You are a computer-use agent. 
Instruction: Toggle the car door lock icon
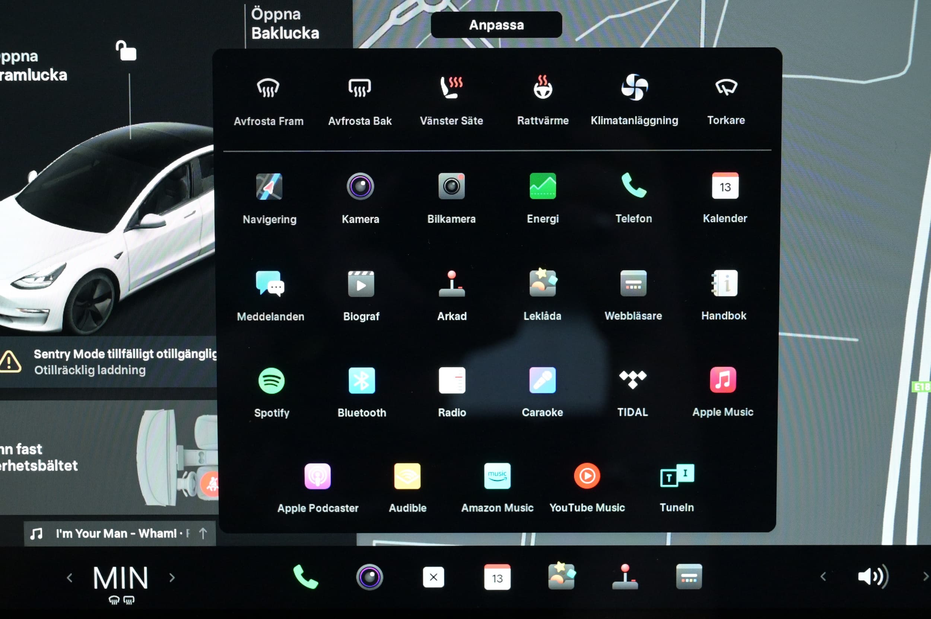pyautogui.click(x=126, y=51)
